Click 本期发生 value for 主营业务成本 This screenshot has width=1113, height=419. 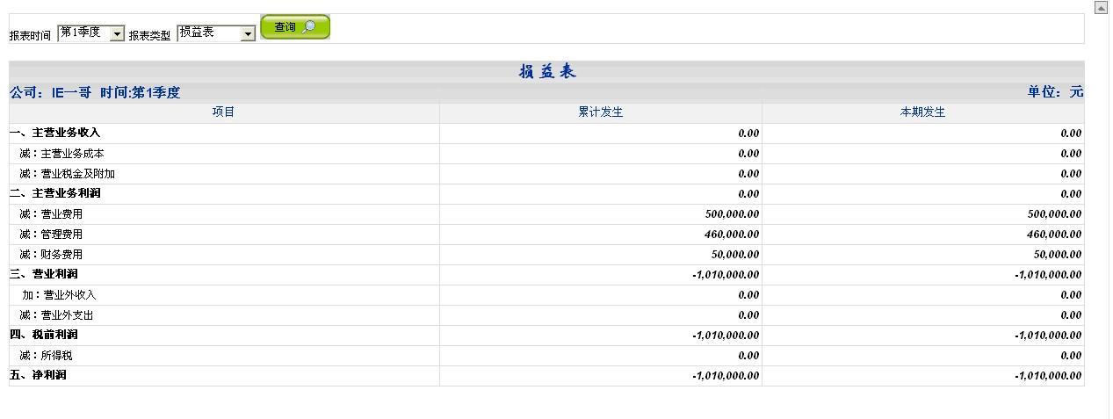click(1071, 153)
